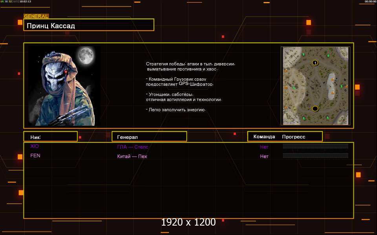Select player name FEN
Image resolution: width=377 pixels, height=235 pixels.
35,156
